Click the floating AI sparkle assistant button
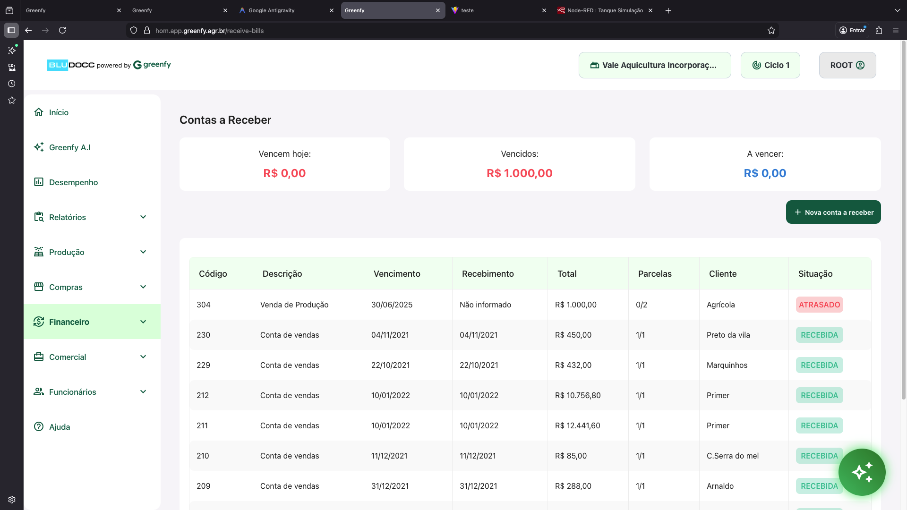907x510 pixels. pyautogui.click(x=862, y=472)
